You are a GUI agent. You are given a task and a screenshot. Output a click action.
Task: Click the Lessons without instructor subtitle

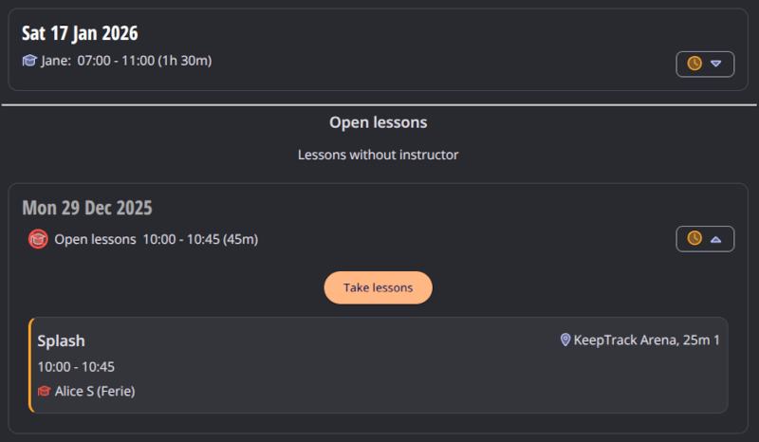tap(379, 154)
